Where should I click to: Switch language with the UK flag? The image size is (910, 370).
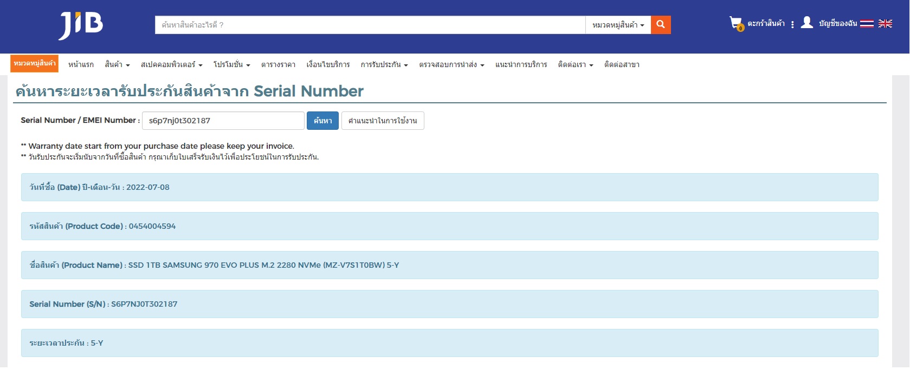click(885, 23)
